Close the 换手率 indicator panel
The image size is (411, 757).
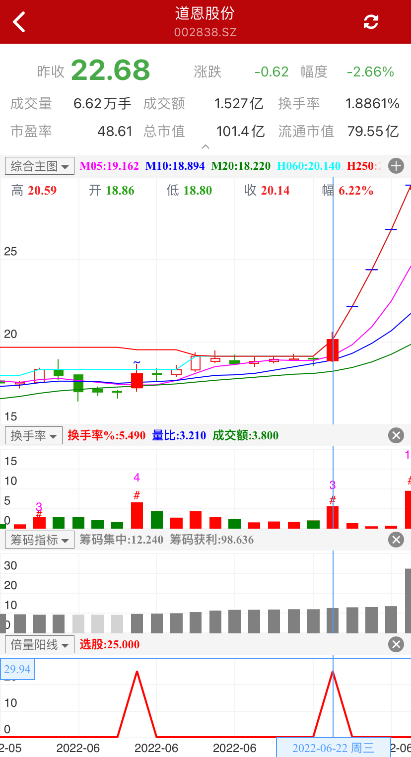coord(396,436)
